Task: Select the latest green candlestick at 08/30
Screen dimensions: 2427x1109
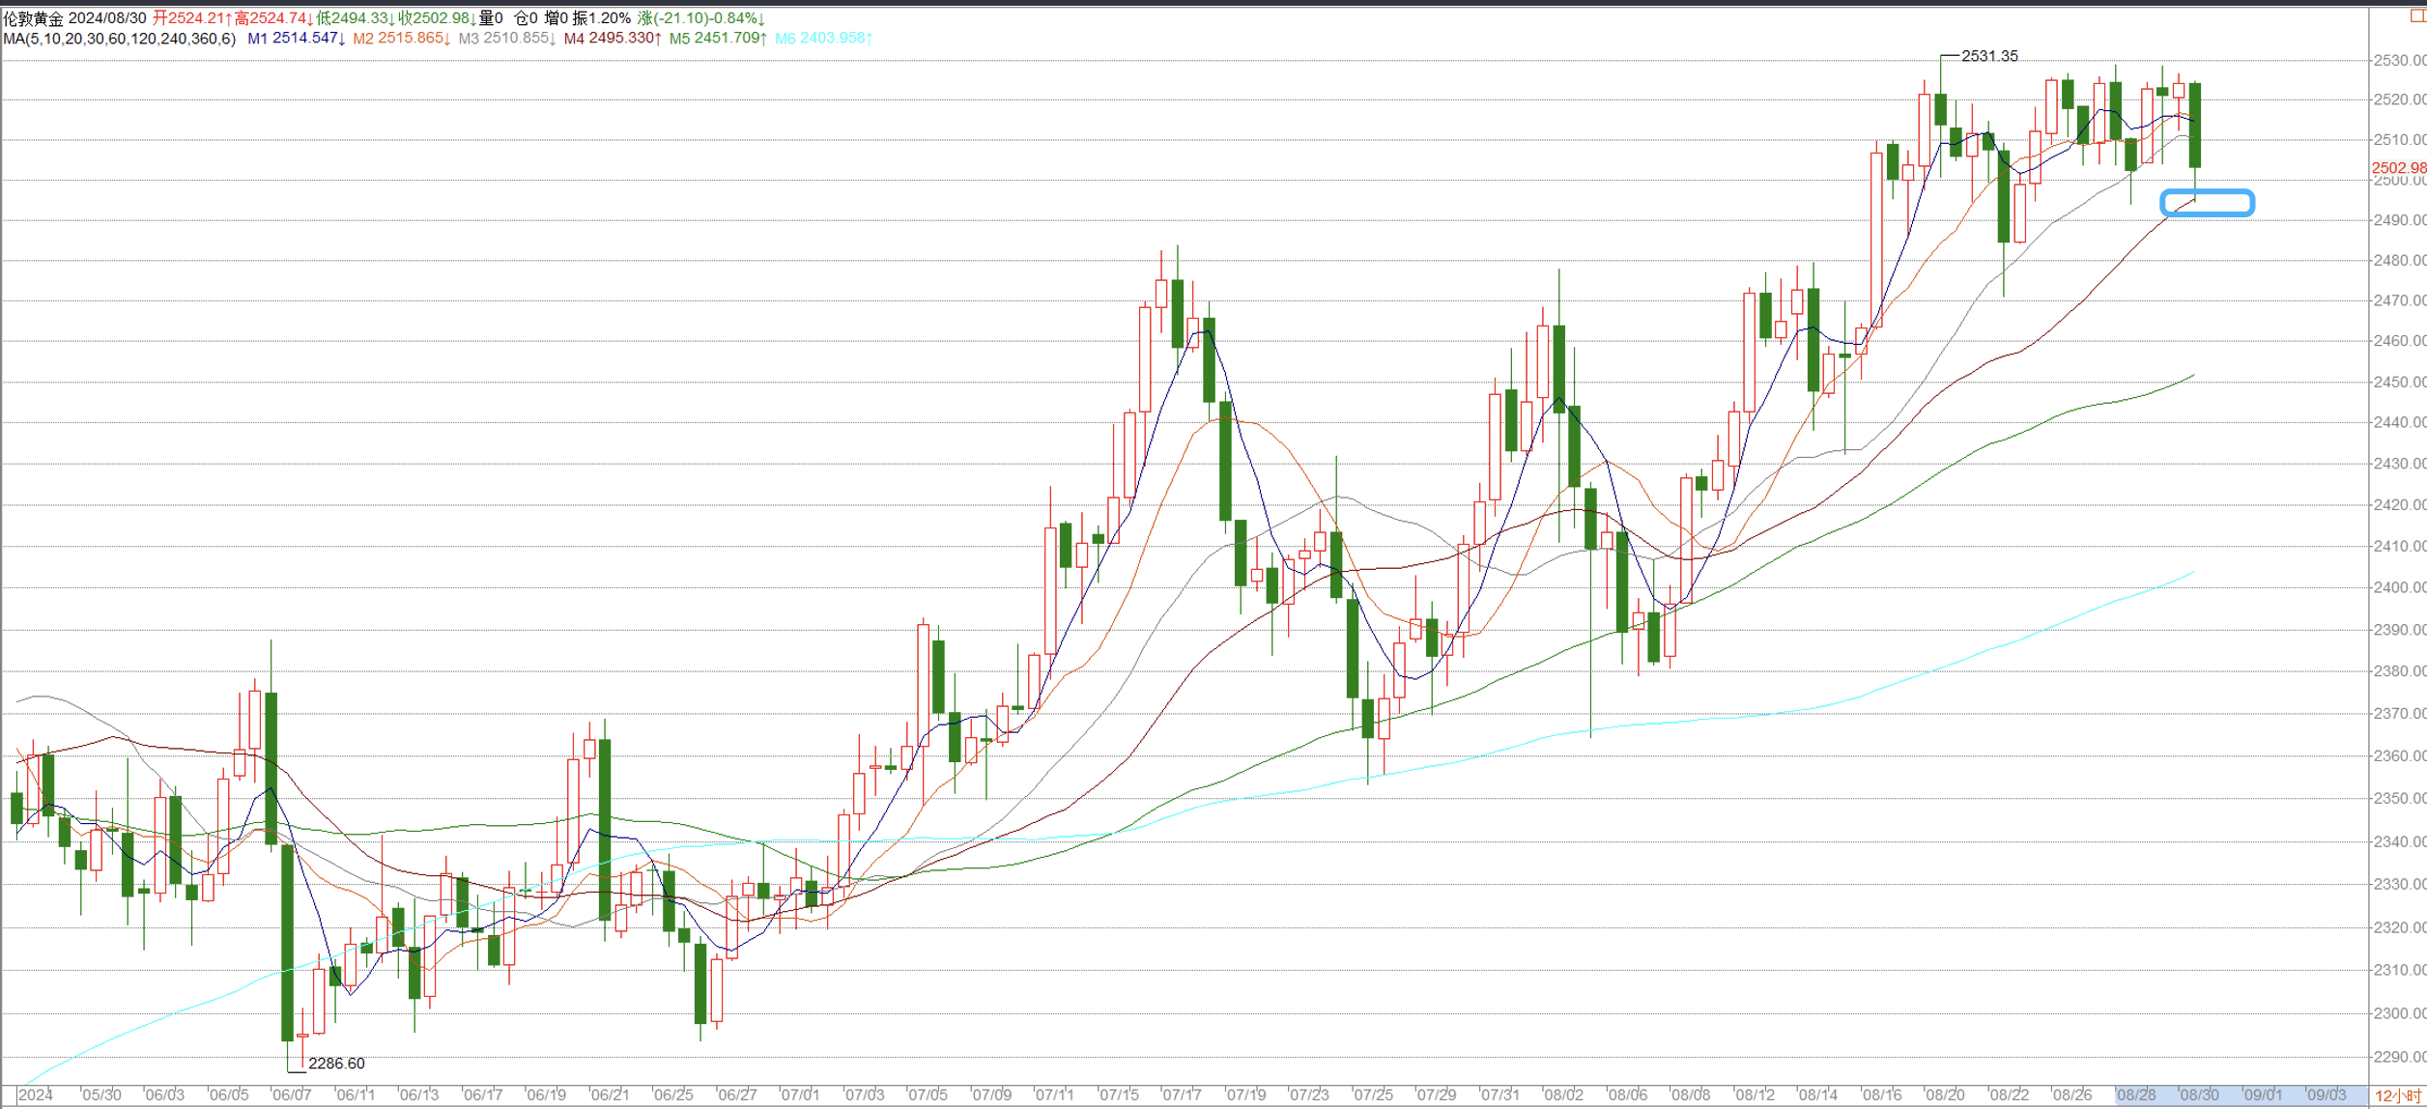Action: point(2195,126)
